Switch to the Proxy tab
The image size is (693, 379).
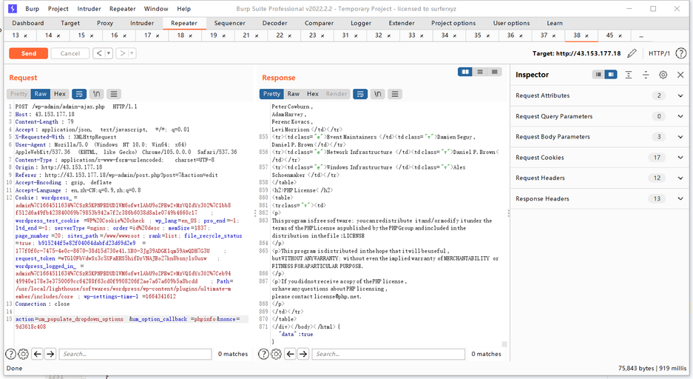(105, 23)
